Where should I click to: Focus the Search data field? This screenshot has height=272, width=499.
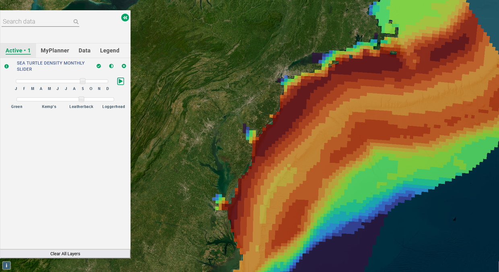pyautogui.click(x=37, y=22)
